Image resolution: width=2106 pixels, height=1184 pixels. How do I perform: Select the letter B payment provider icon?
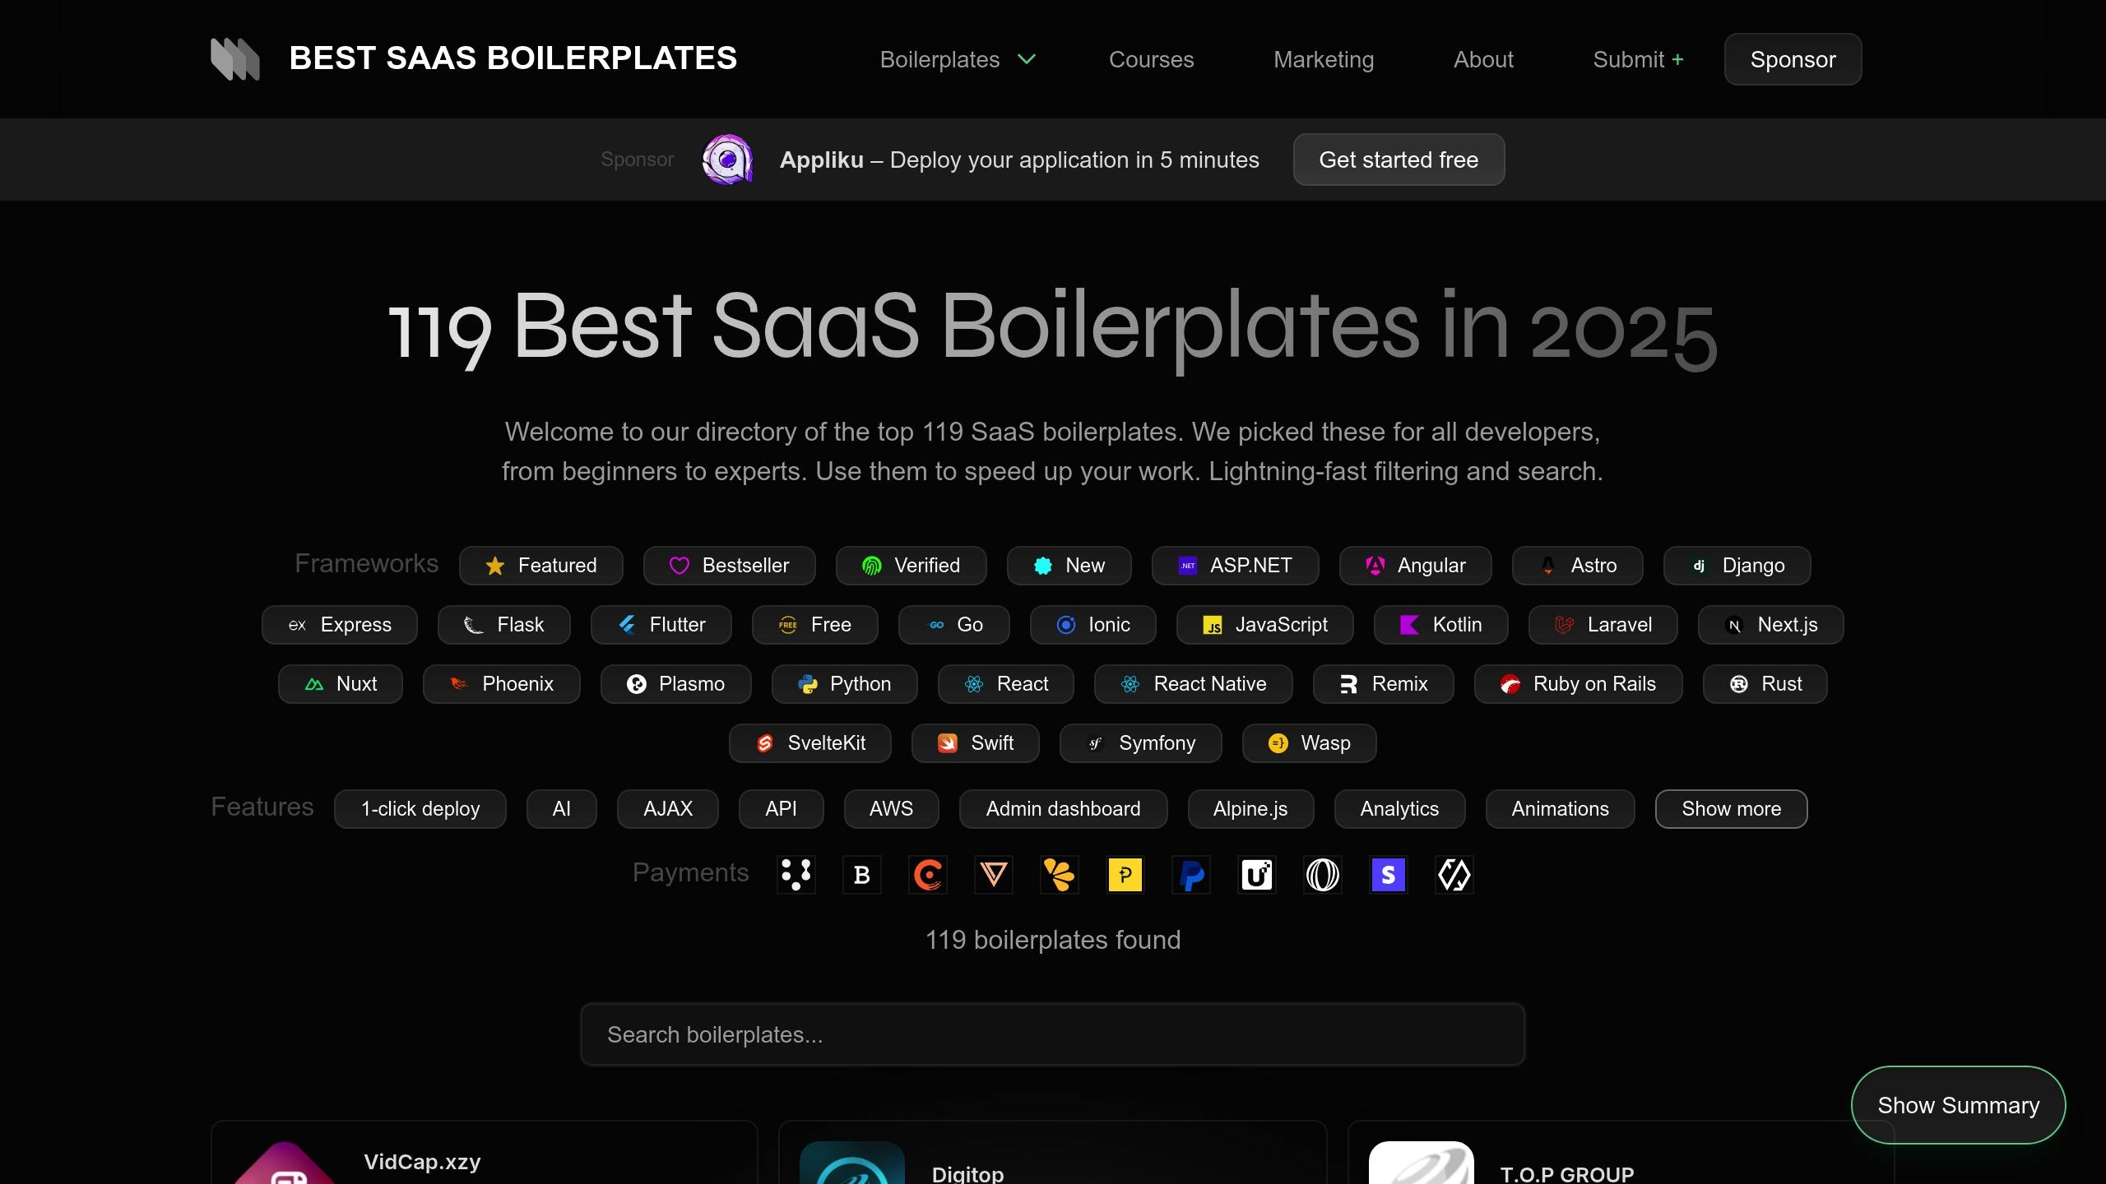pos(862,875)
